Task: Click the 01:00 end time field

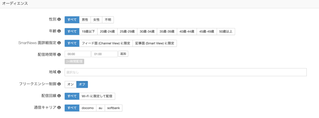Action: click(x=104, y=54)
